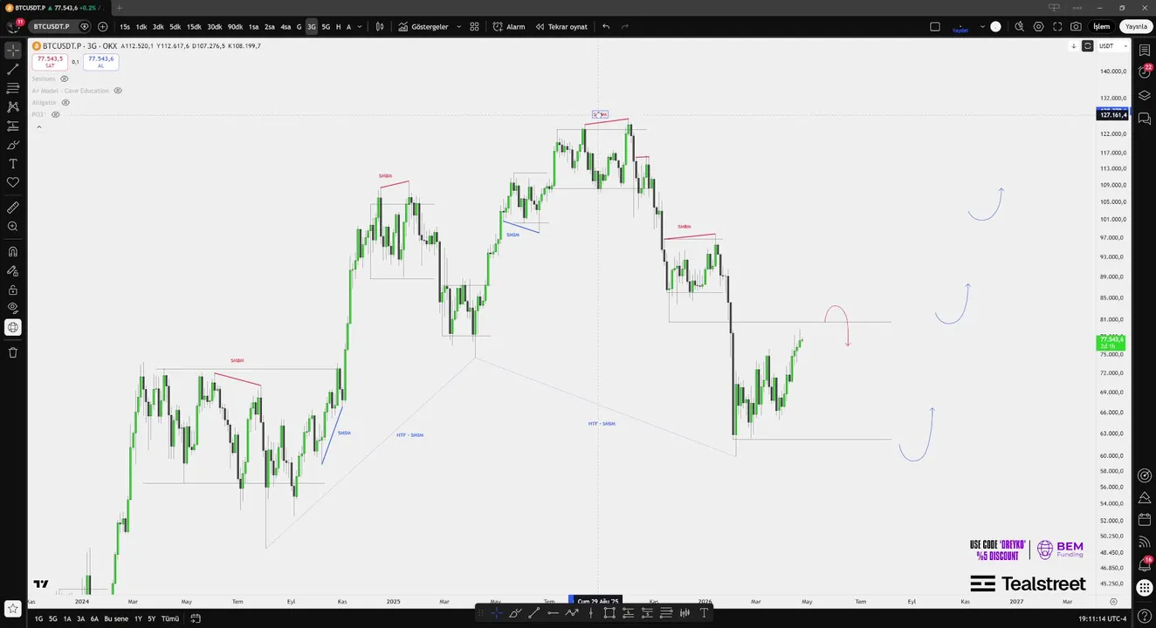Open alerts panel with 22 badge
Screen dimensions: 1156x628
click(1145, 72)
